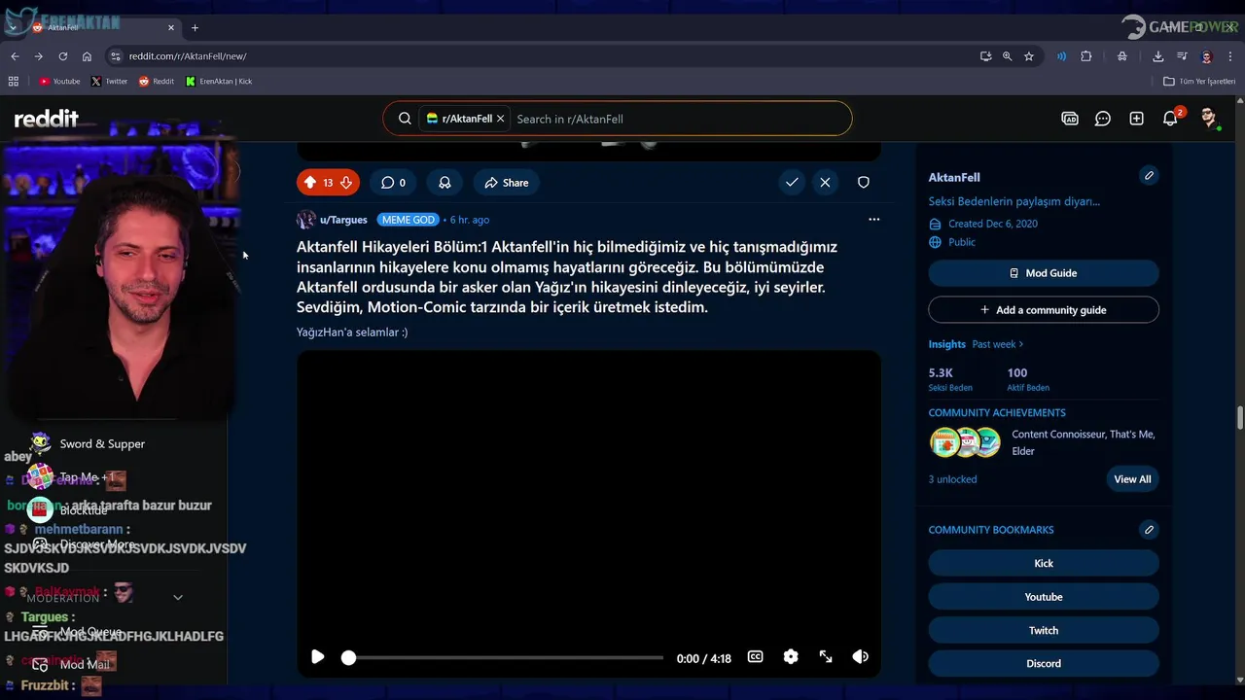Click the reddit.com address bar

(545, 56)
